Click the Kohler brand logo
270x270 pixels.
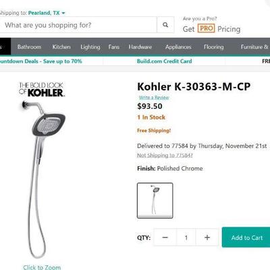click(x=41, y=90)
